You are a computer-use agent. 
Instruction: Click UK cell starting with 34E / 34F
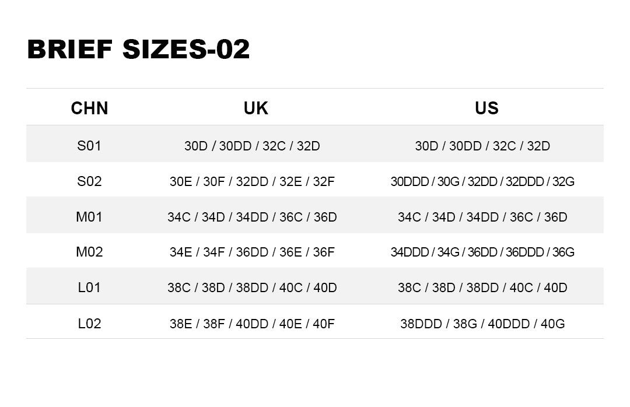[x=252, y=252]
